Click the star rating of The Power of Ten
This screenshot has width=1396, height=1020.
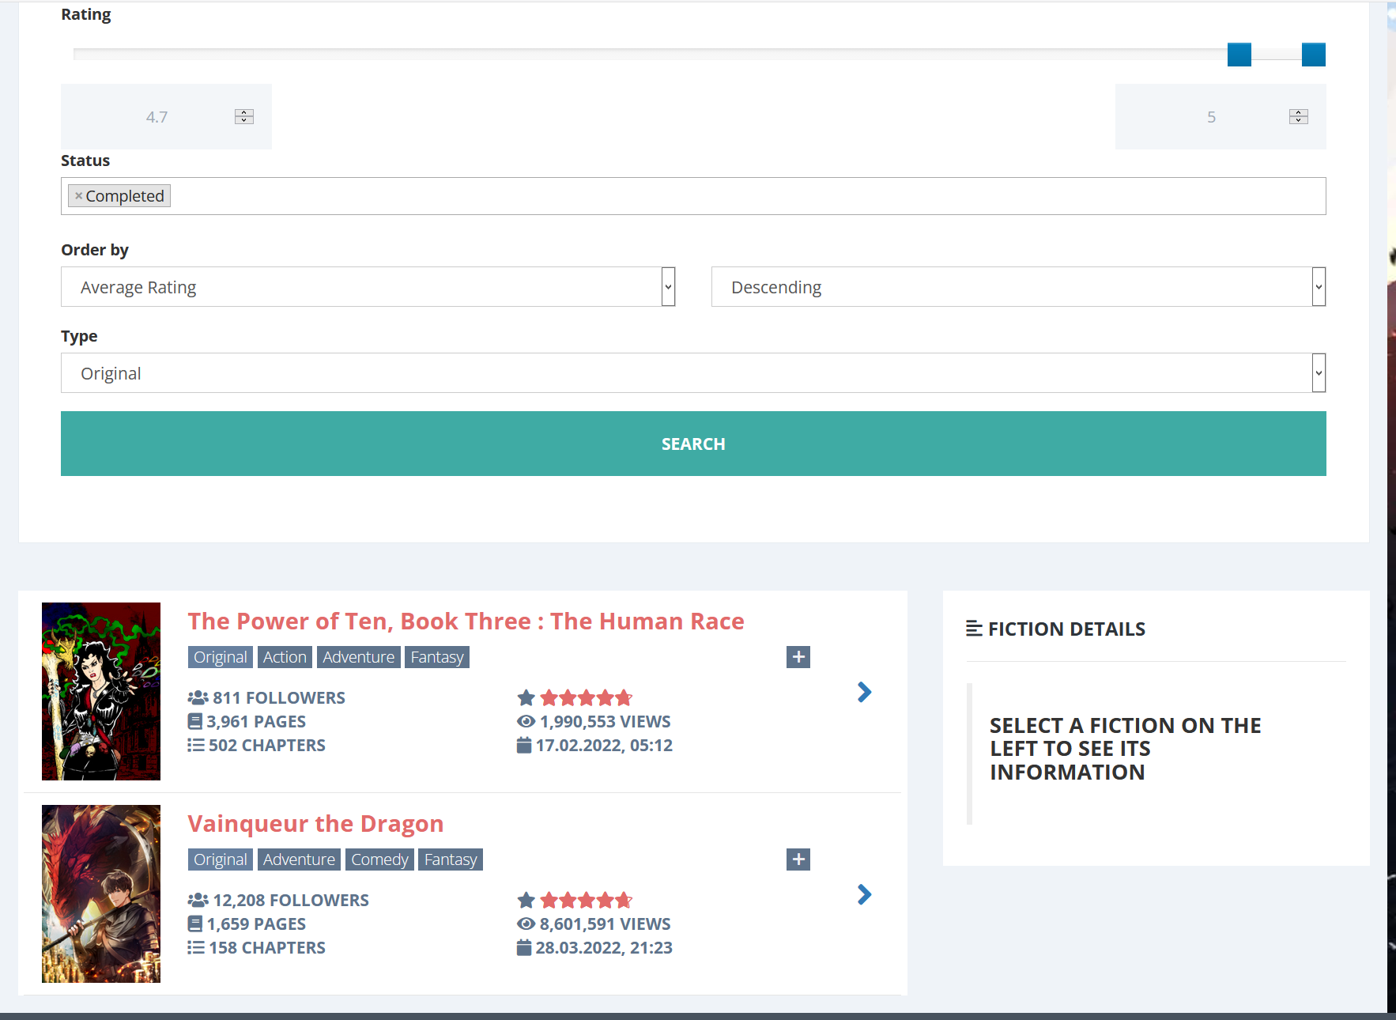pyautogui.click(x=585, y=697)
